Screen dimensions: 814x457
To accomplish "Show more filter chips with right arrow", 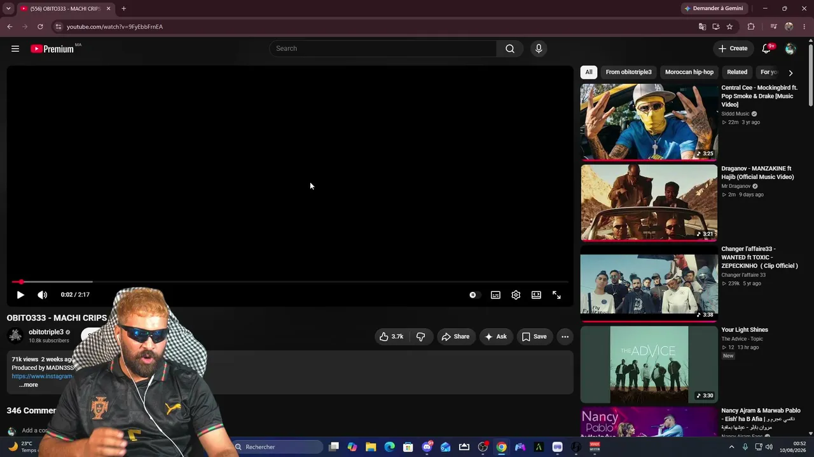I will click(790, 73).
